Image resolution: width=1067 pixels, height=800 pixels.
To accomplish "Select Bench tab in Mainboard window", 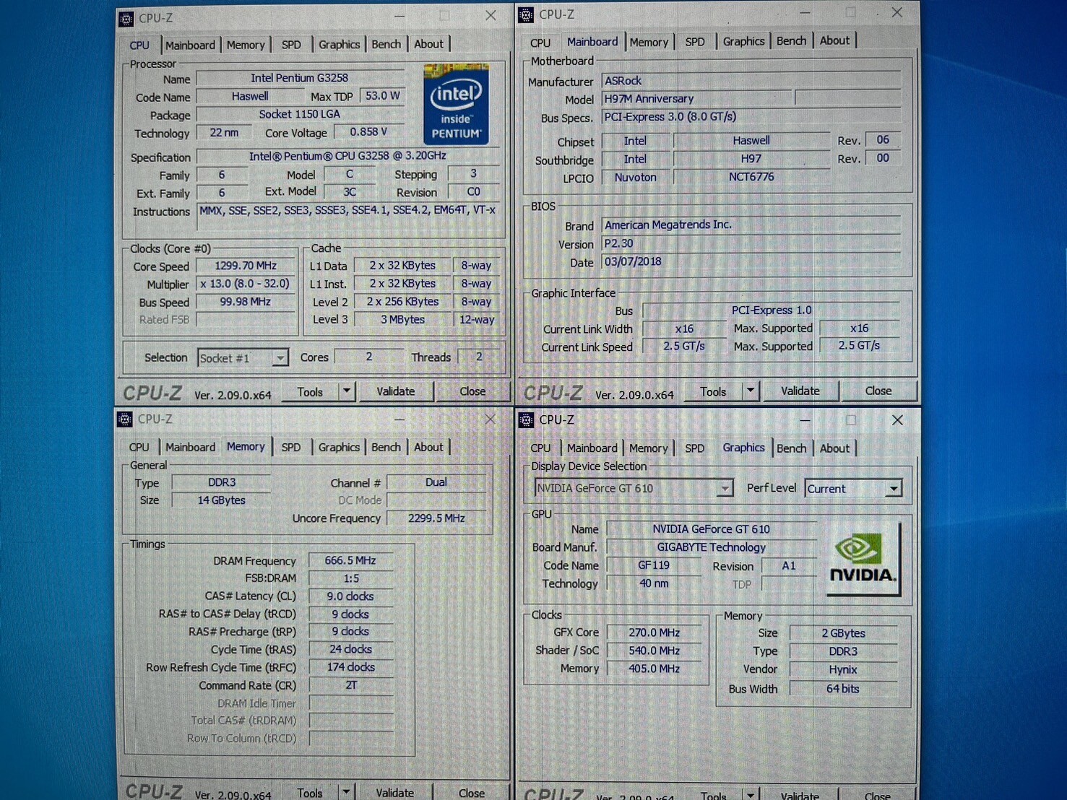I will click(x=791, y=41).
